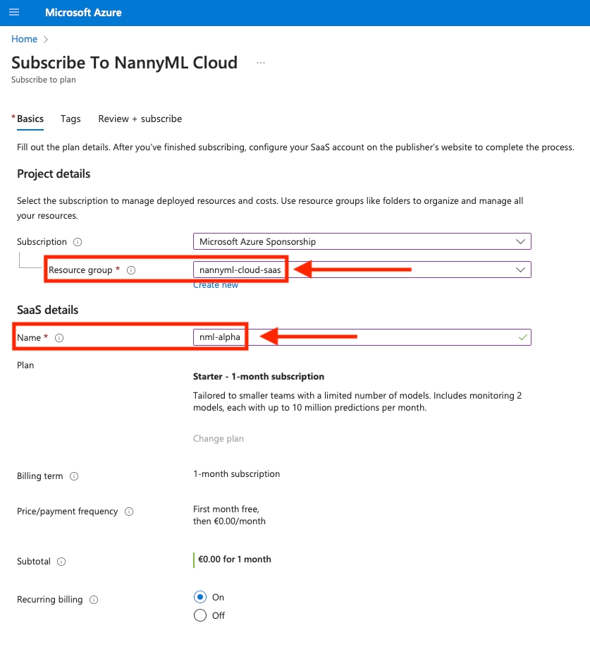Click the Subtotal info icon
590x647 pixels.
point(61,562)
